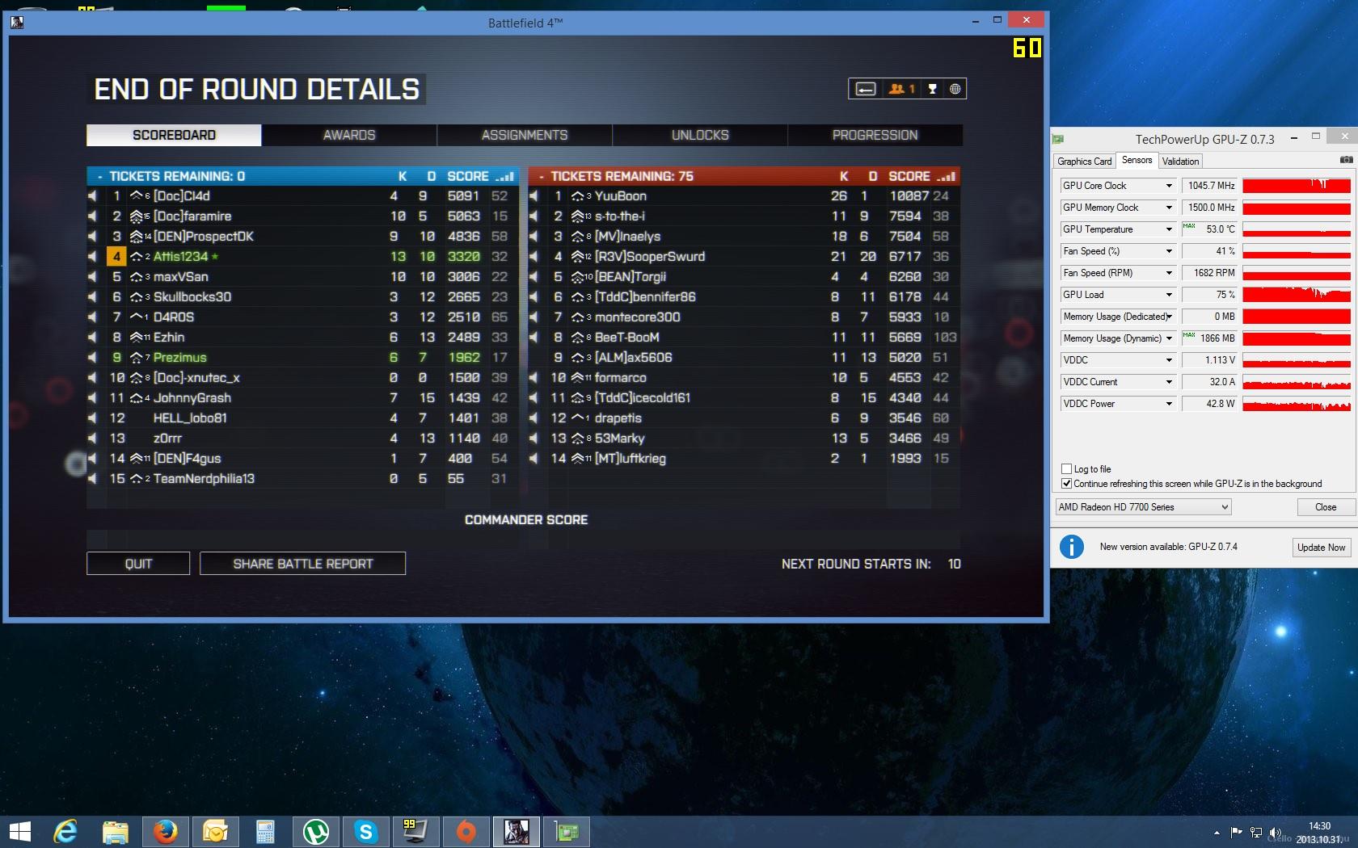Open the GPU-Z Validation tab
Viewport: 1358px width, 848px height.
click(x=1180, y=162)
